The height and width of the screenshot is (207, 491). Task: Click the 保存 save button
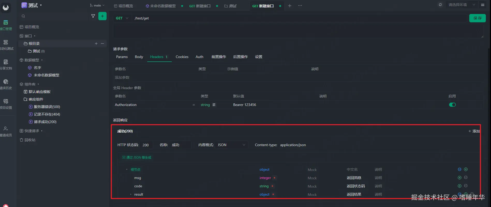click(x=478, y=18)
